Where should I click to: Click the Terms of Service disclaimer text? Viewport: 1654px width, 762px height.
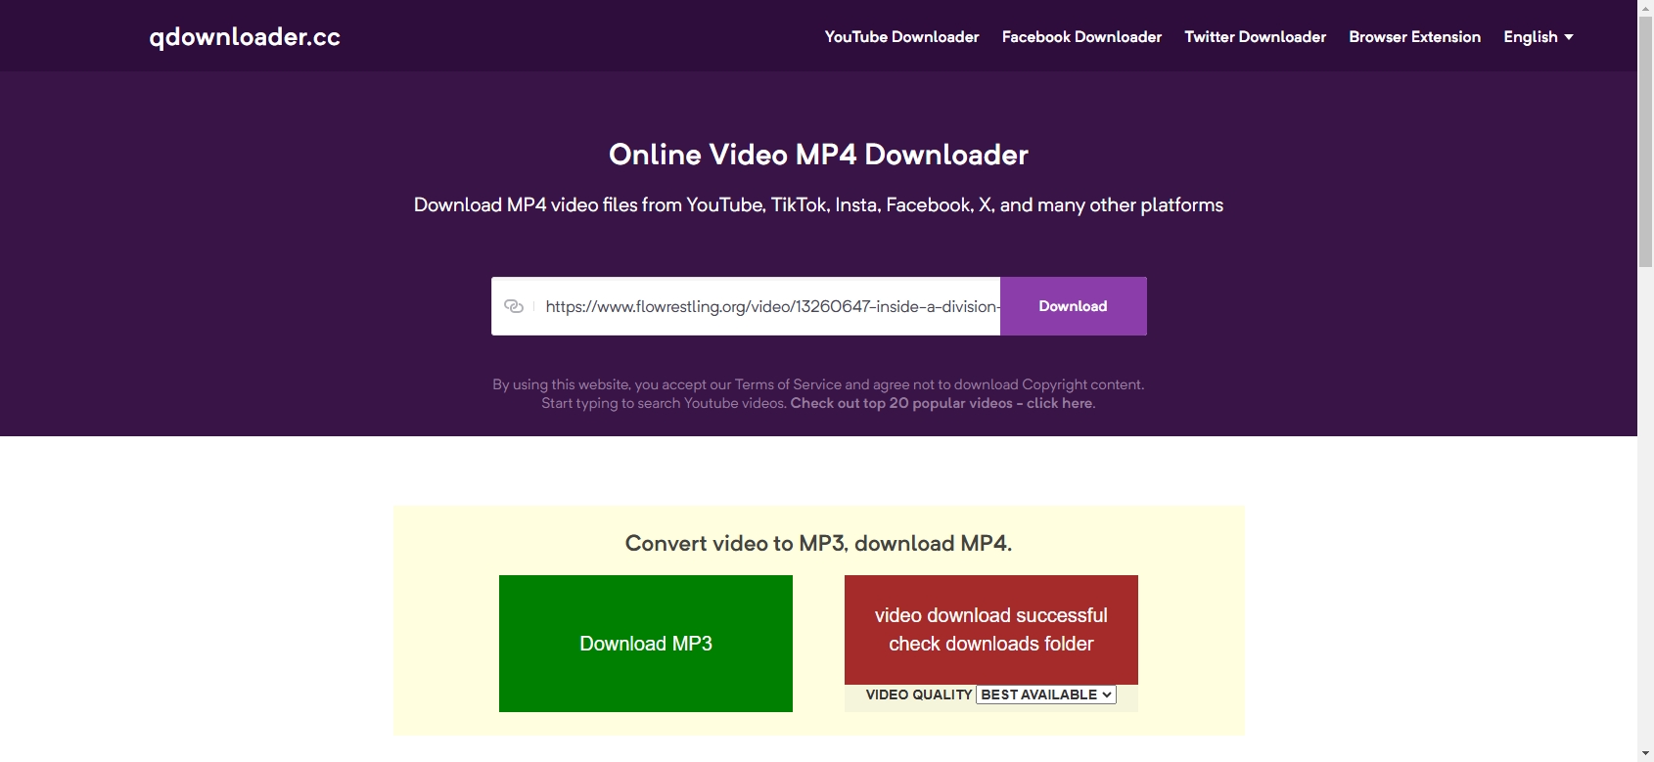click(818, 384)
